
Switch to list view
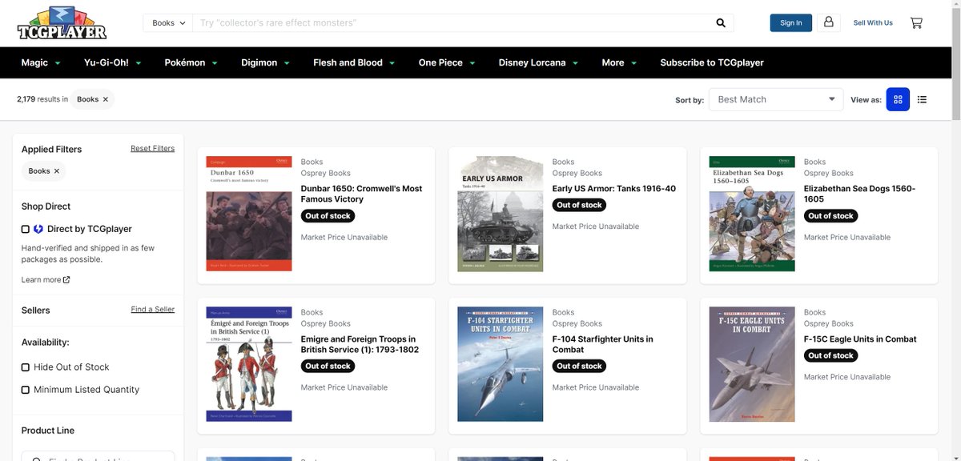click(922, 99)
